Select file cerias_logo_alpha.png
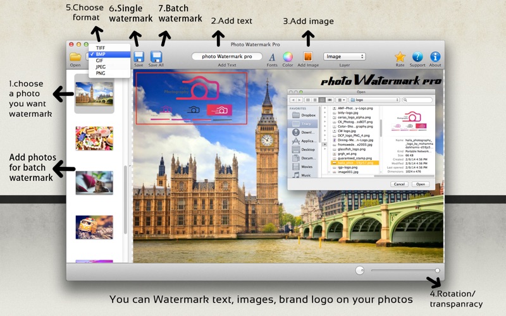Viewport: 506px width, 316px height. 354,118
